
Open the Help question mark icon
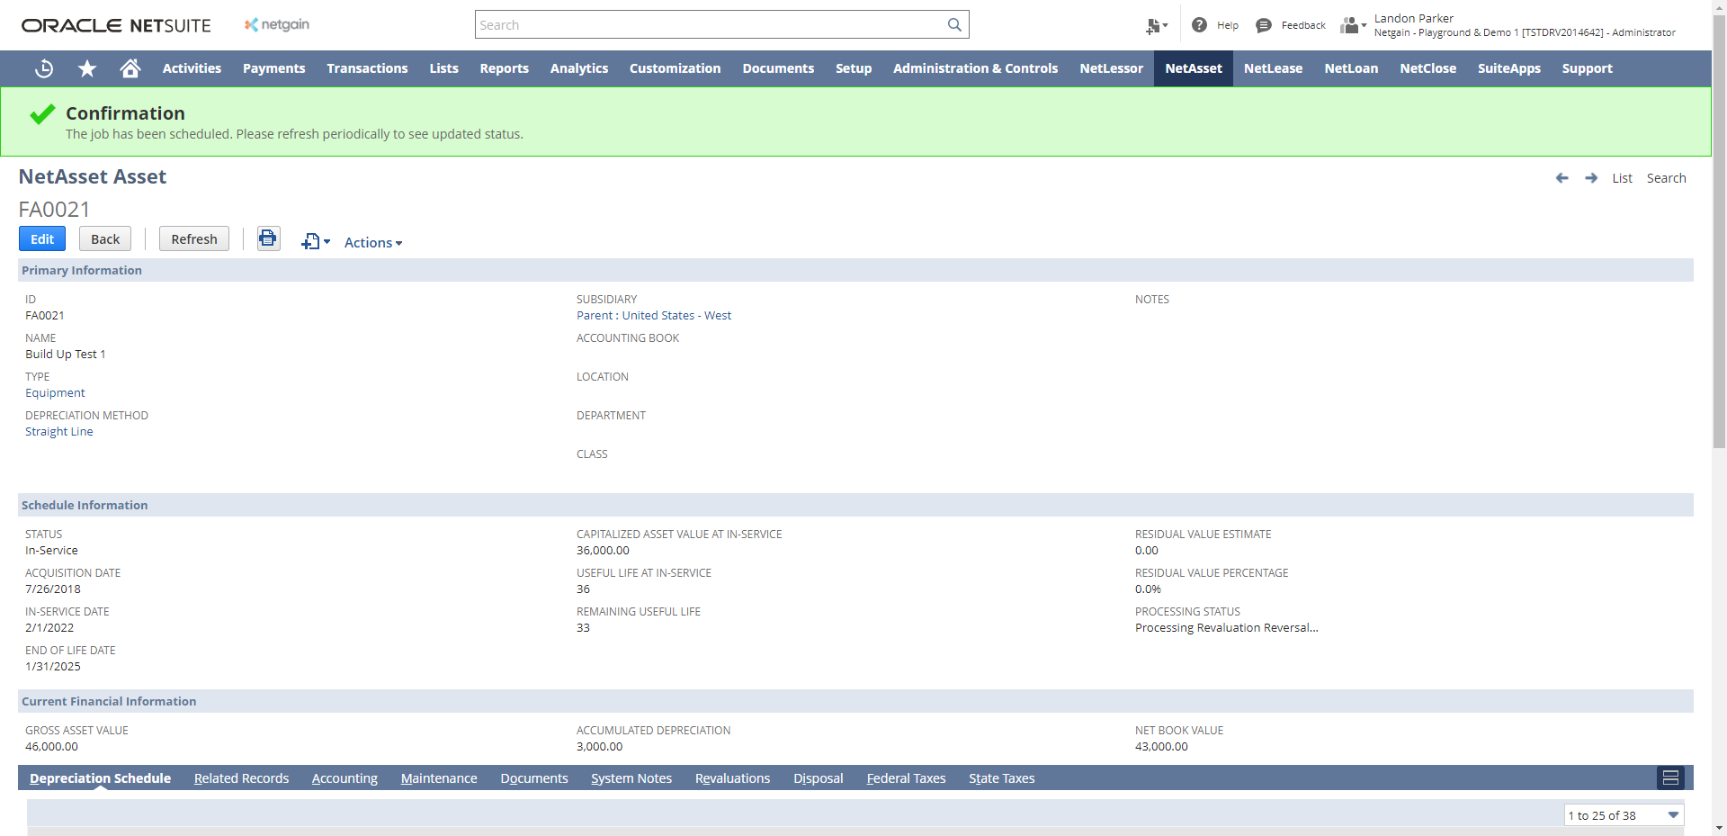(1199, 25)
